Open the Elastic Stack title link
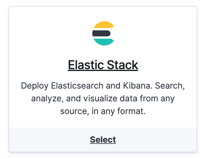This screenshot has height=159, width=204. [103, 65]
